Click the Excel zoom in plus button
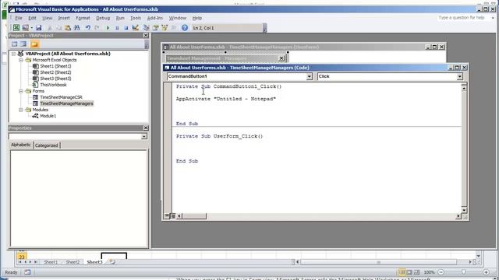 pos(486,272)
